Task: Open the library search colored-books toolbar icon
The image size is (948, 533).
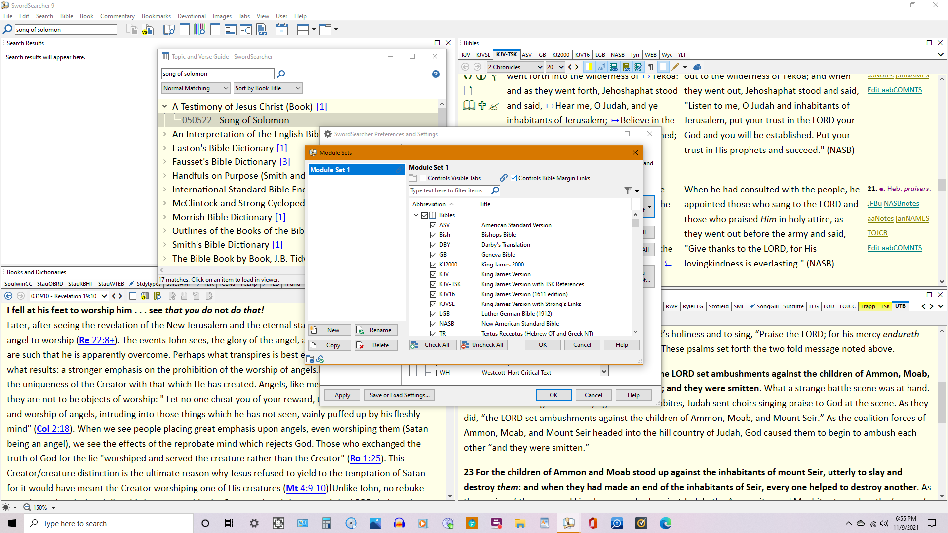Action: pyautogui.click(x=199, y=30)
